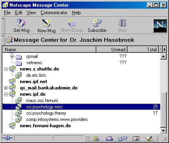
Task: Click the New Group toolbar button
Action: (72, 26)
